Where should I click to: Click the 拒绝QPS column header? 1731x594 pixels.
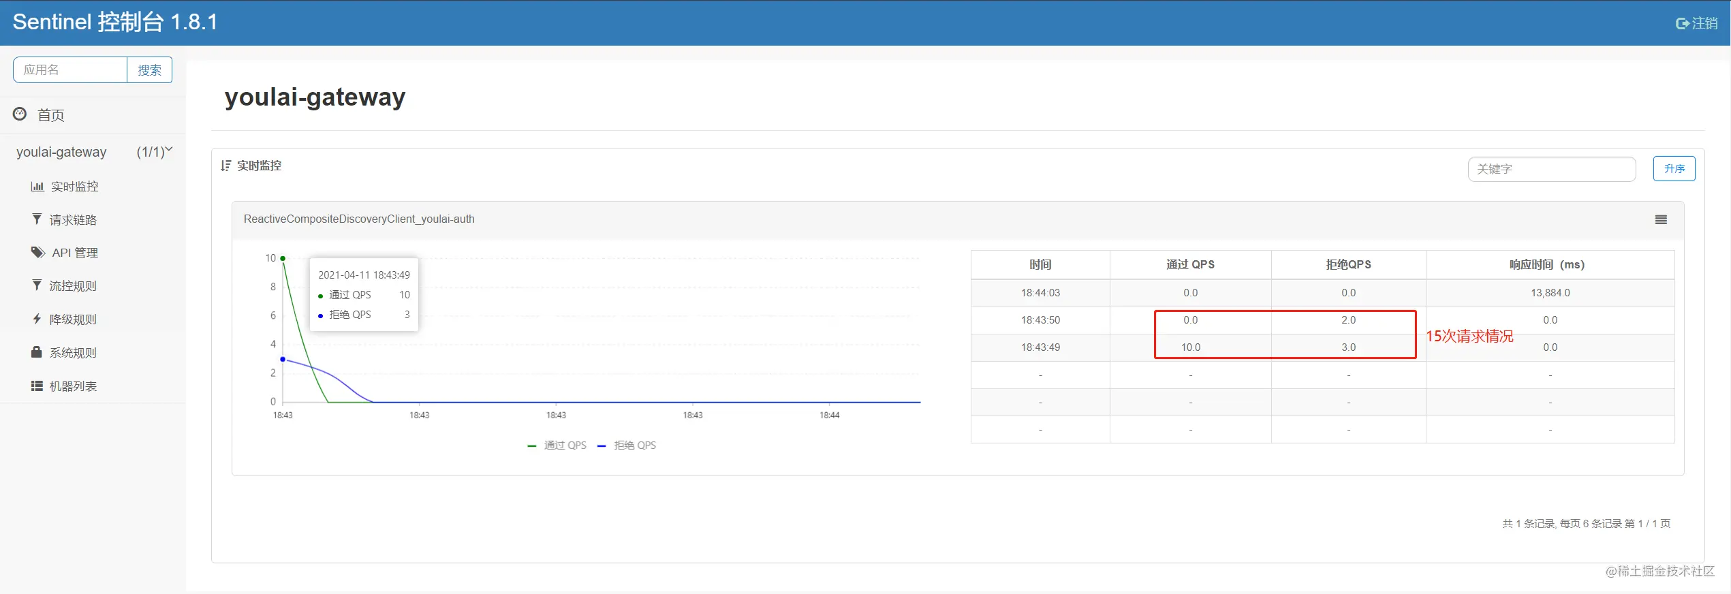click(1348, 264)
